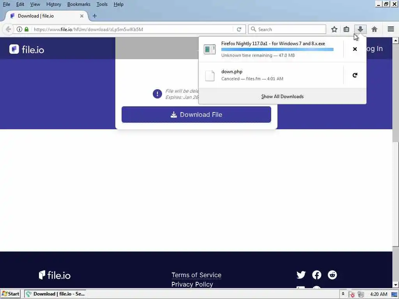This screenshot has height=299, width=399.
Task: Open file.io Twitter page
Action: pyautogui.click(x=301, y=275)
